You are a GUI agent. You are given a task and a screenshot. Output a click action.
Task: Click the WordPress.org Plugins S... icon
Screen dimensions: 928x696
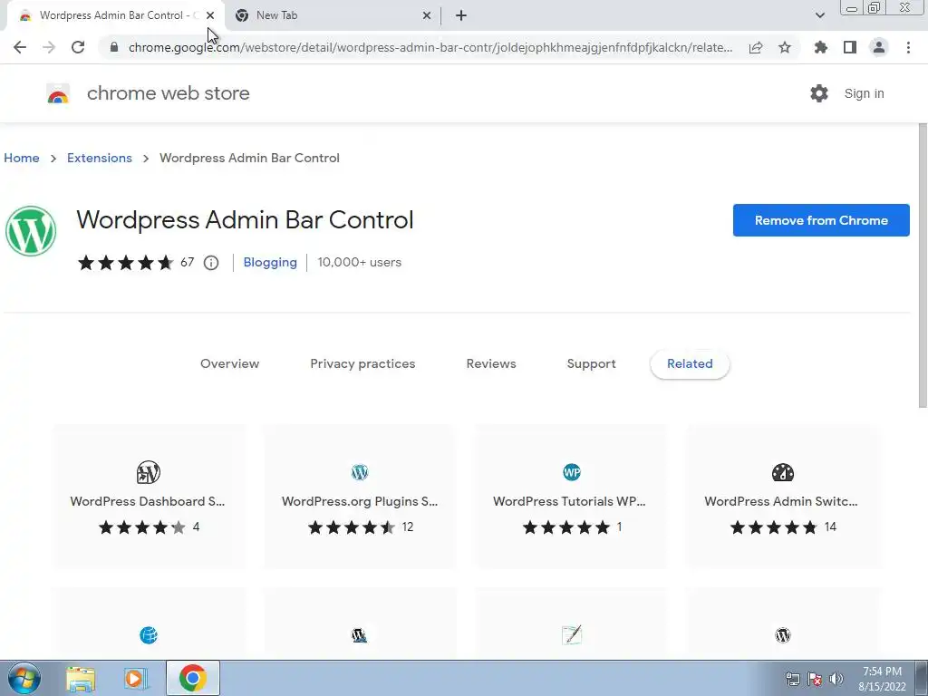click(x=359, y=472)
